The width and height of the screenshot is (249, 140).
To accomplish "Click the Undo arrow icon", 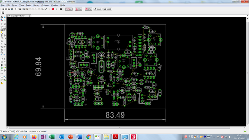I will (x=46, y=9).
